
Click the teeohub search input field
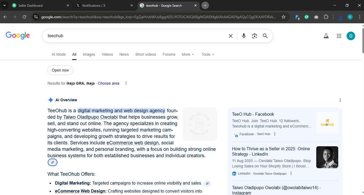135,36
